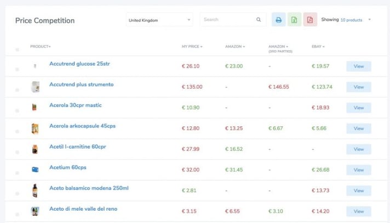Select the € 146.55 Amazon 3rd parties price
Image resolution: width=390 pixels, height=223 pixels.
coord(279,87)
